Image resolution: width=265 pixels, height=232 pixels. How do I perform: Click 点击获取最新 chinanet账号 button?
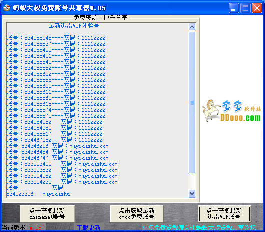pos(47,214)
